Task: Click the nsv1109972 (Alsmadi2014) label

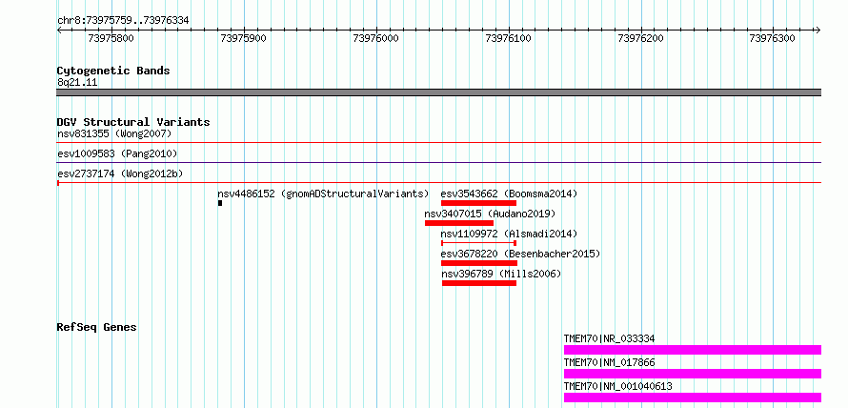Action: pyautogui.click(x=509, y=234)
